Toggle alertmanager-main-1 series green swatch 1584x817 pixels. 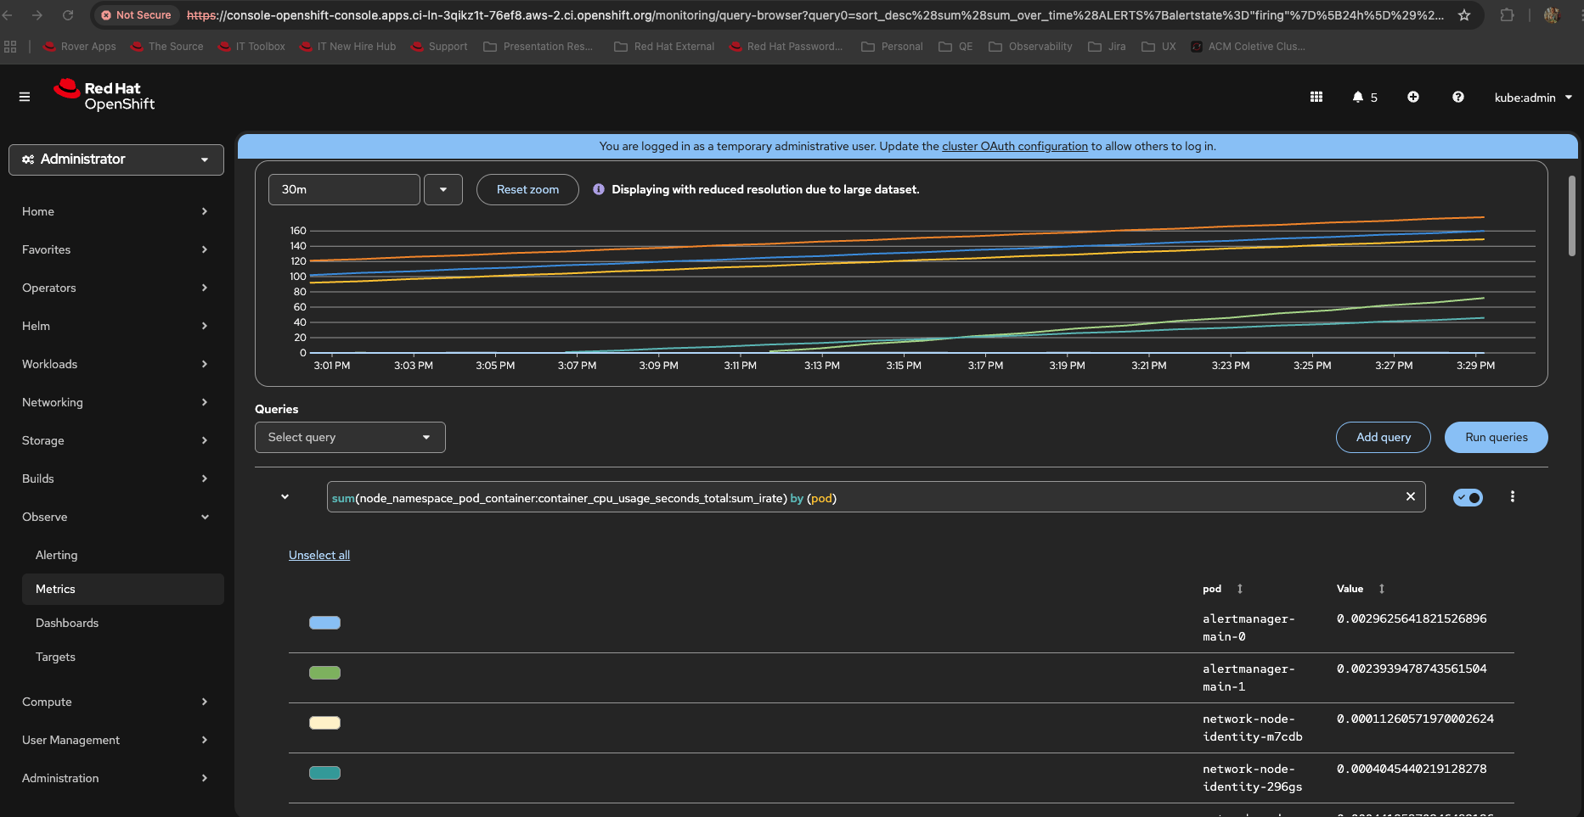[x=324, y=673]
